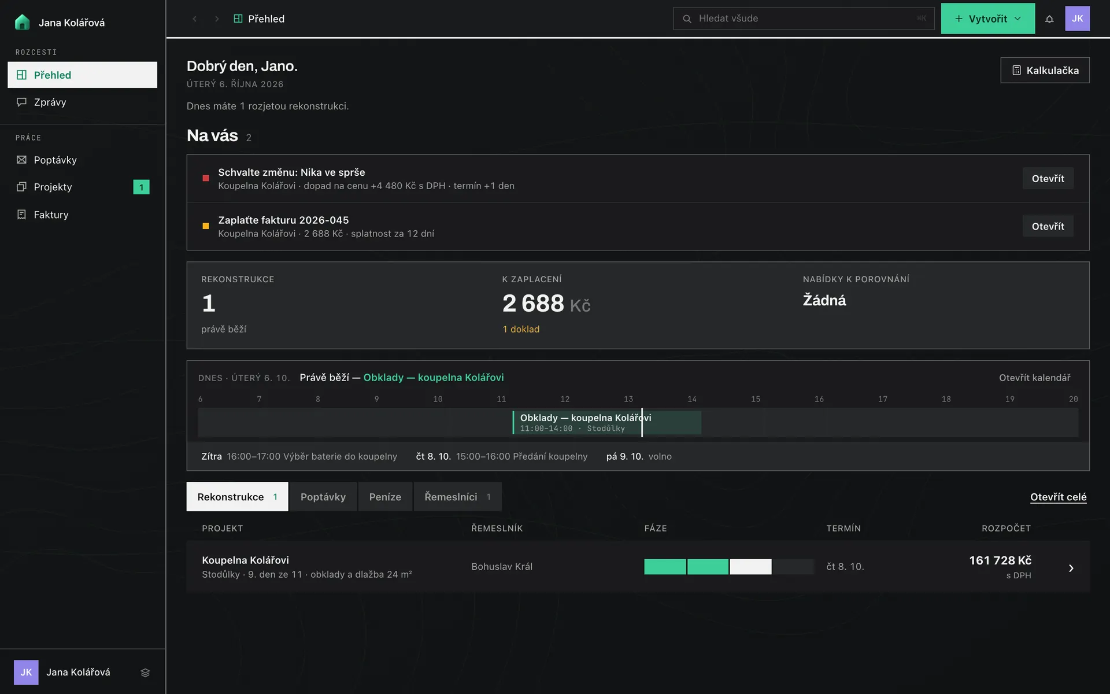The height and width of the screenshot is (694, 1110).
Task: Click project name Koupelna Kolářovi
Action: click(245, 560)
